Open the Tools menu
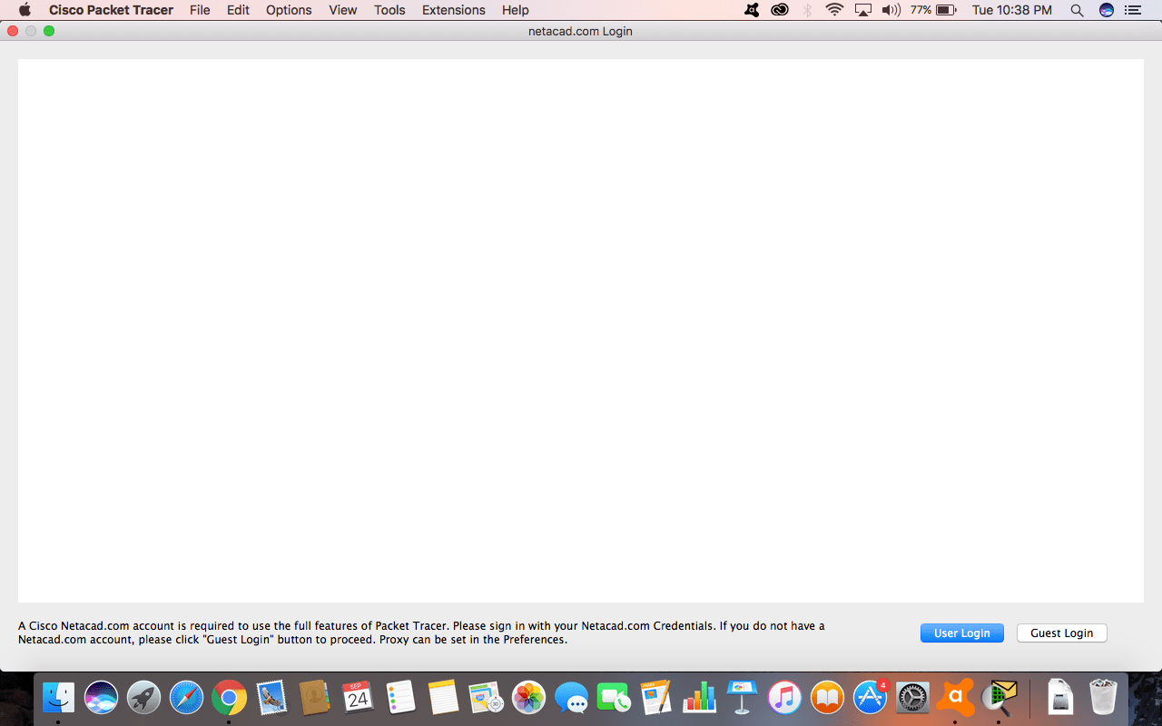Image resolution: width=1162 pixels, height=726 pixels. [x=389, y=10]
